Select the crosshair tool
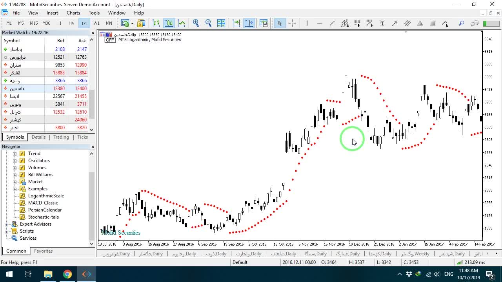This screenshot has height=282, width=502. pos(292,23)
